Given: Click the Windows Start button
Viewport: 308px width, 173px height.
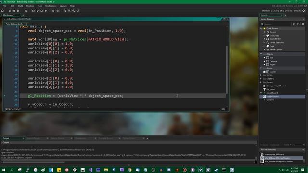Looking at the screenshot, I should pos(4,170).
